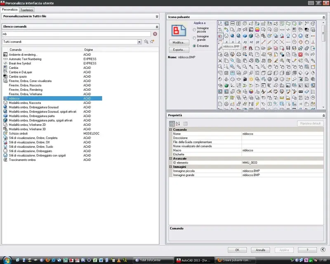Click the icon grid scroll-up arrow
This screenshot has height=264, width=330.
[323, 23]
